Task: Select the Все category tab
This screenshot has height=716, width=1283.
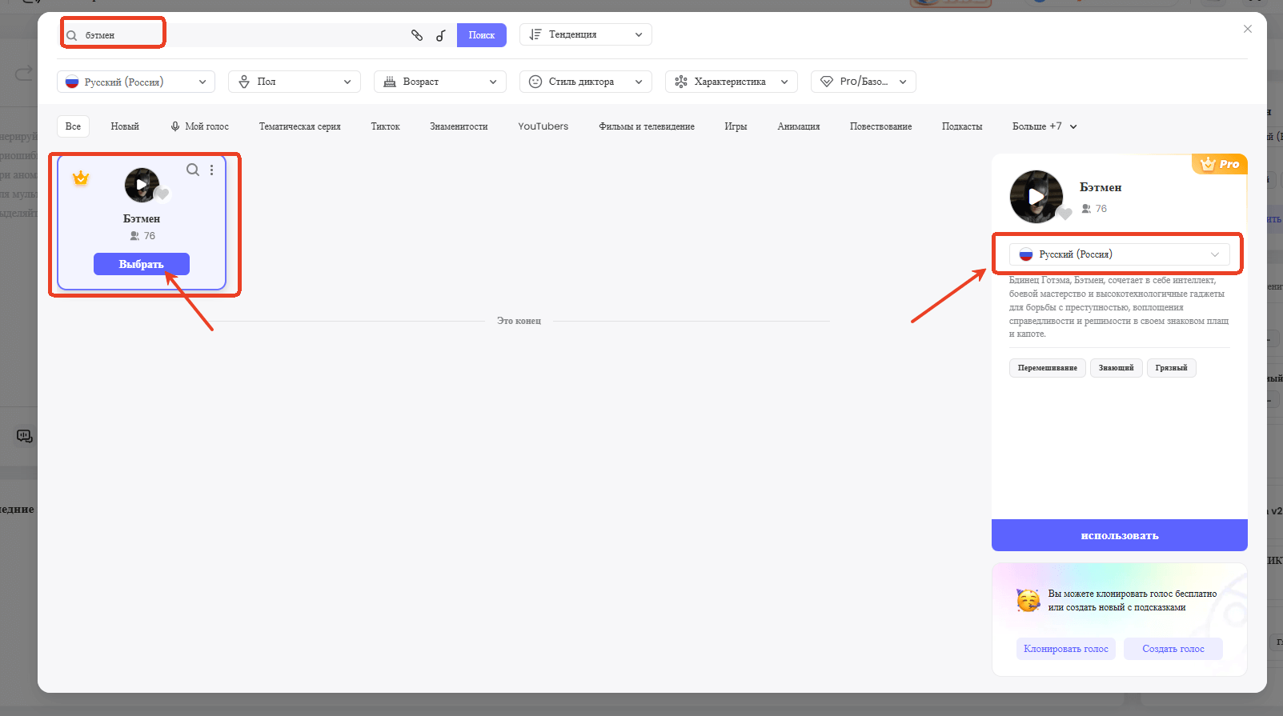Action: [73, 126]
